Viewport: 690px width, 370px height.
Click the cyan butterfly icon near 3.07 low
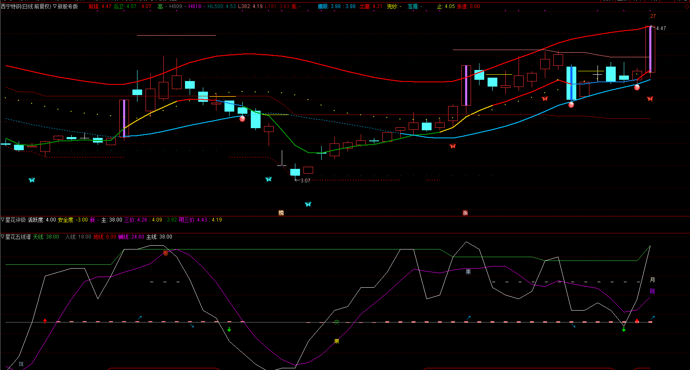pyautogui.click(x=268, y=179)
